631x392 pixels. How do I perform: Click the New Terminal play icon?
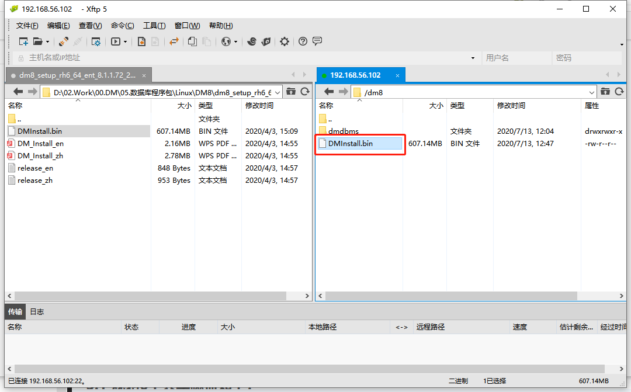point(116,41)
